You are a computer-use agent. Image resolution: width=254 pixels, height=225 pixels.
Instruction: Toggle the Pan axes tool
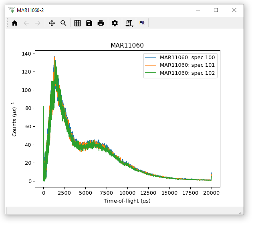(x=52, y=23)
